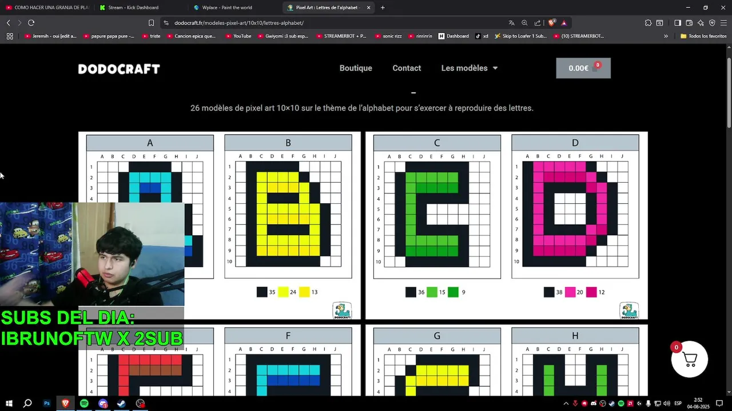Open the letter G pixel art model
The image size is (732, 411).
click(437, 362)
